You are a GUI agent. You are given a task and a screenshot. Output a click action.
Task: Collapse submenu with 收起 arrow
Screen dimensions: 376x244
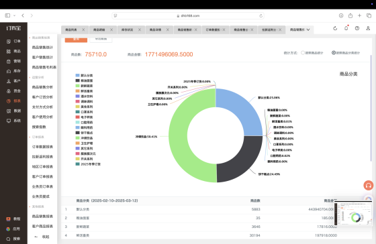pyautogui.click(x=42, y=237)
